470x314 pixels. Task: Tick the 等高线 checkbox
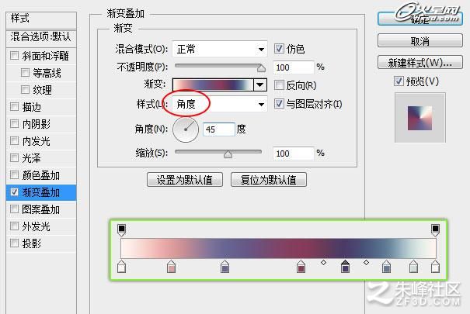pos(25,73)
